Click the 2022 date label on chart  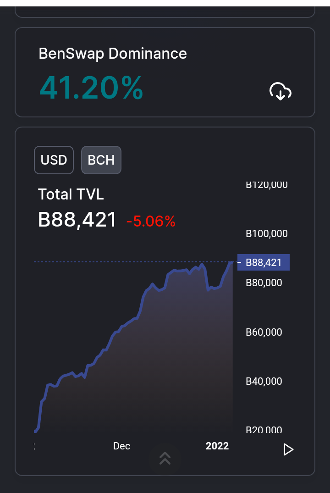(x=217, y=446)
